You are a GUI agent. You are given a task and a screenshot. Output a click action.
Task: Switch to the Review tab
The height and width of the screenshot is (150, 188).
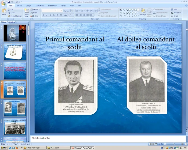point(63,6)
